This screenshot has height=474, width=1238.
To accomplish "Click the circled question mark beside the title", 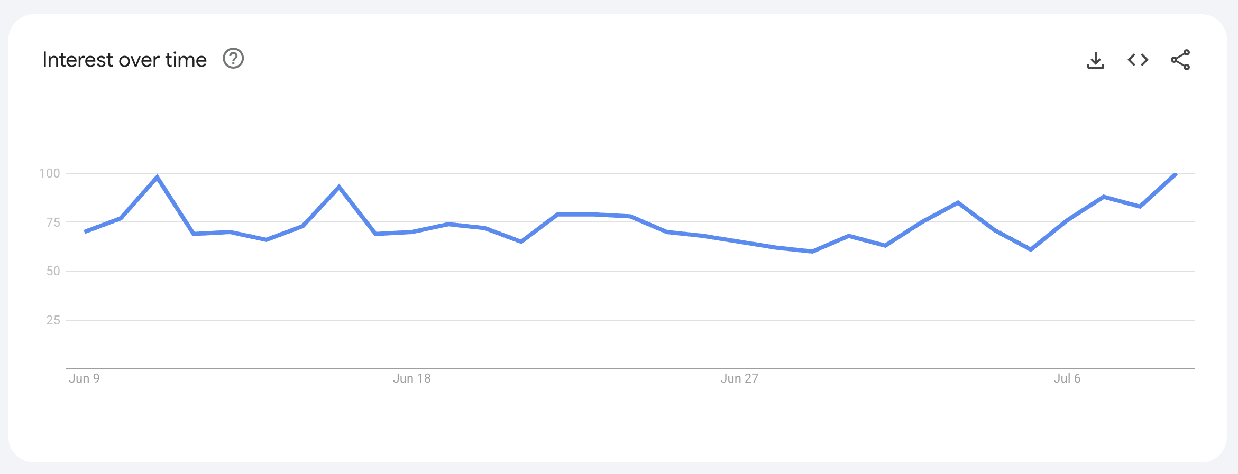I will tap(233, 59).
